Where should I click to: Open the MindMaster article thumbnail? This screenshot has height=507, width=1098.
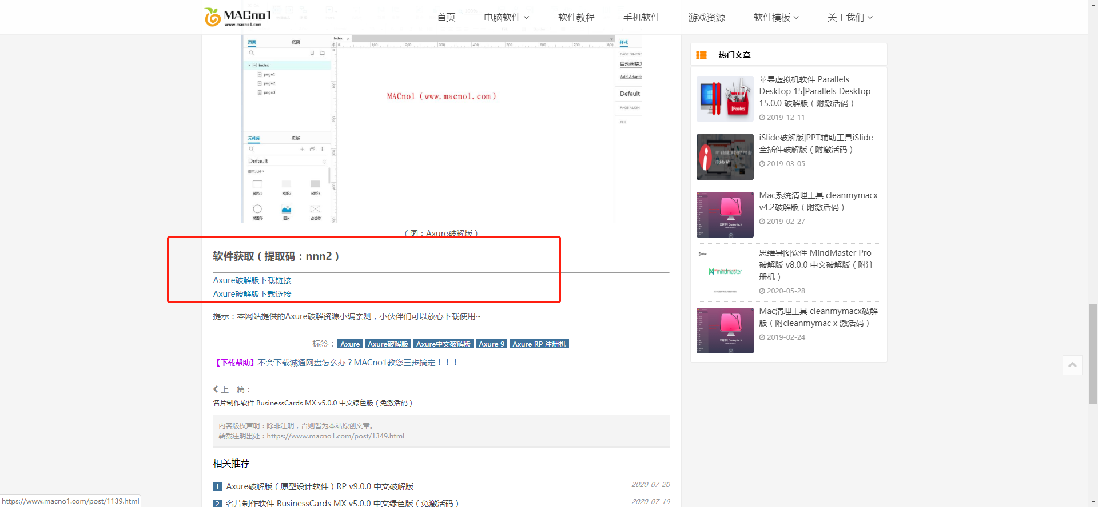[x=725, y=273]
